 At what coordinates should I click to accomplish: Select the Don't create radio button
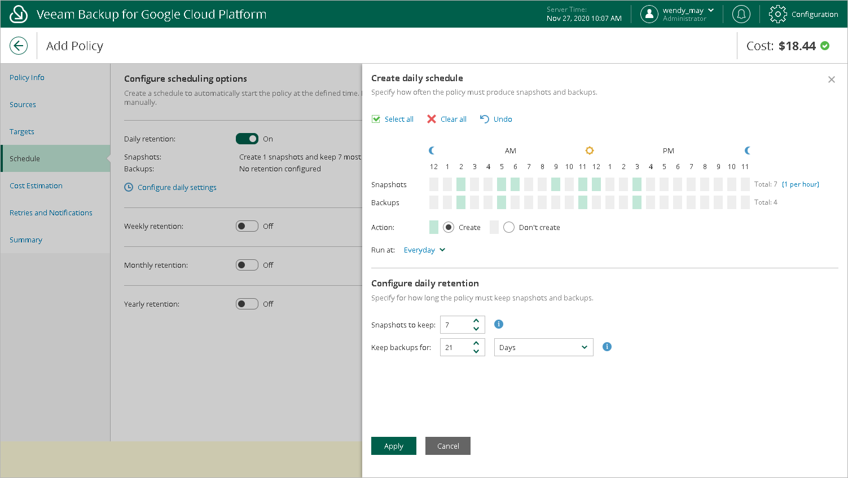[509, 227]
